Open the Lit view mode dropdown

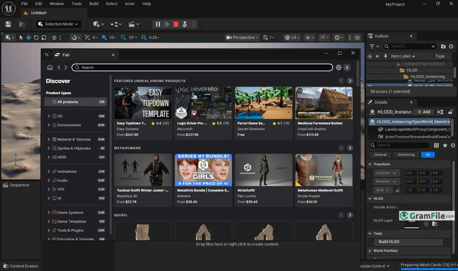tap(292, 38)
